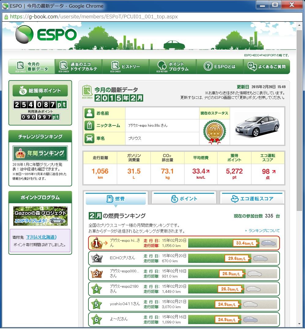Image resolution: width=305 pixels, height=329 pixels.
Task: Click the Prius car photo
Action: (257, 126)
